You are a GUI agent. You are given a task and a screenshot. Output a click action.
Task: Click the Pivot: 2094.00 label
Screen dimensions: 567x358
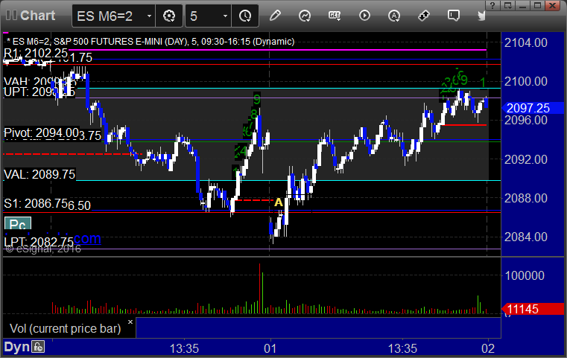coord(41,133)
